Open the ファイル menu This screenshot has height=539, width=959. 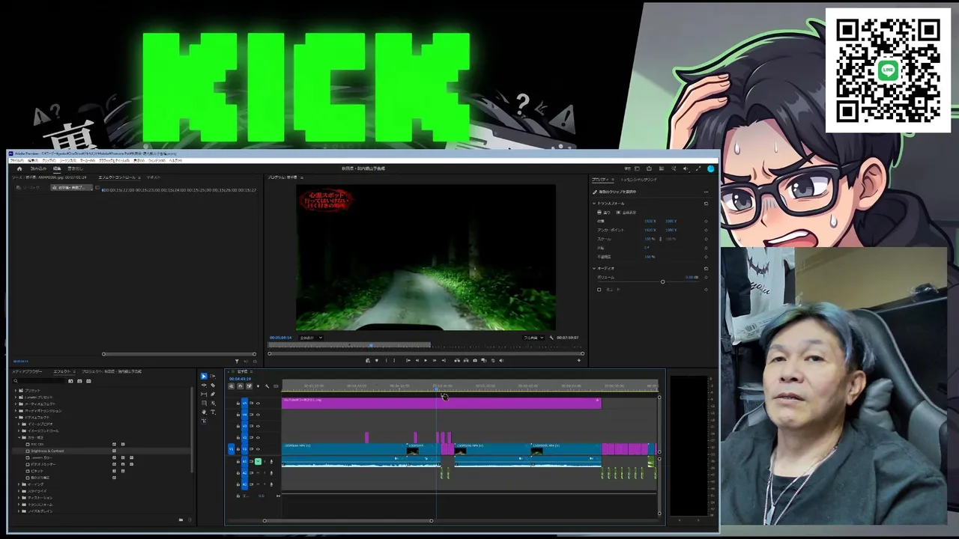click(x=16, y=160)
